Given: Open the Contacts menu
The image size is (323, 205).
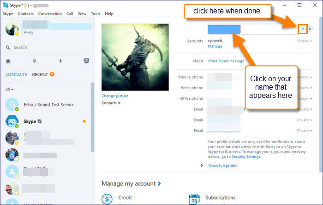Looking at the screenshot, I should (25, 14).
